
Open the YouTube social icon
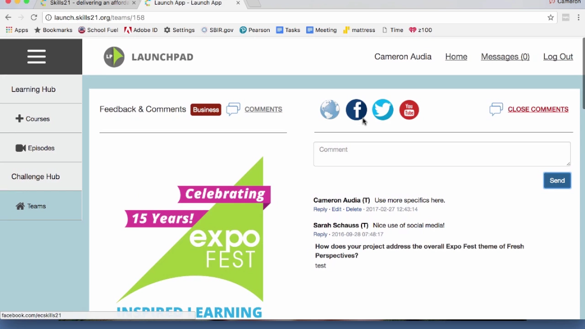click(409, 110)
